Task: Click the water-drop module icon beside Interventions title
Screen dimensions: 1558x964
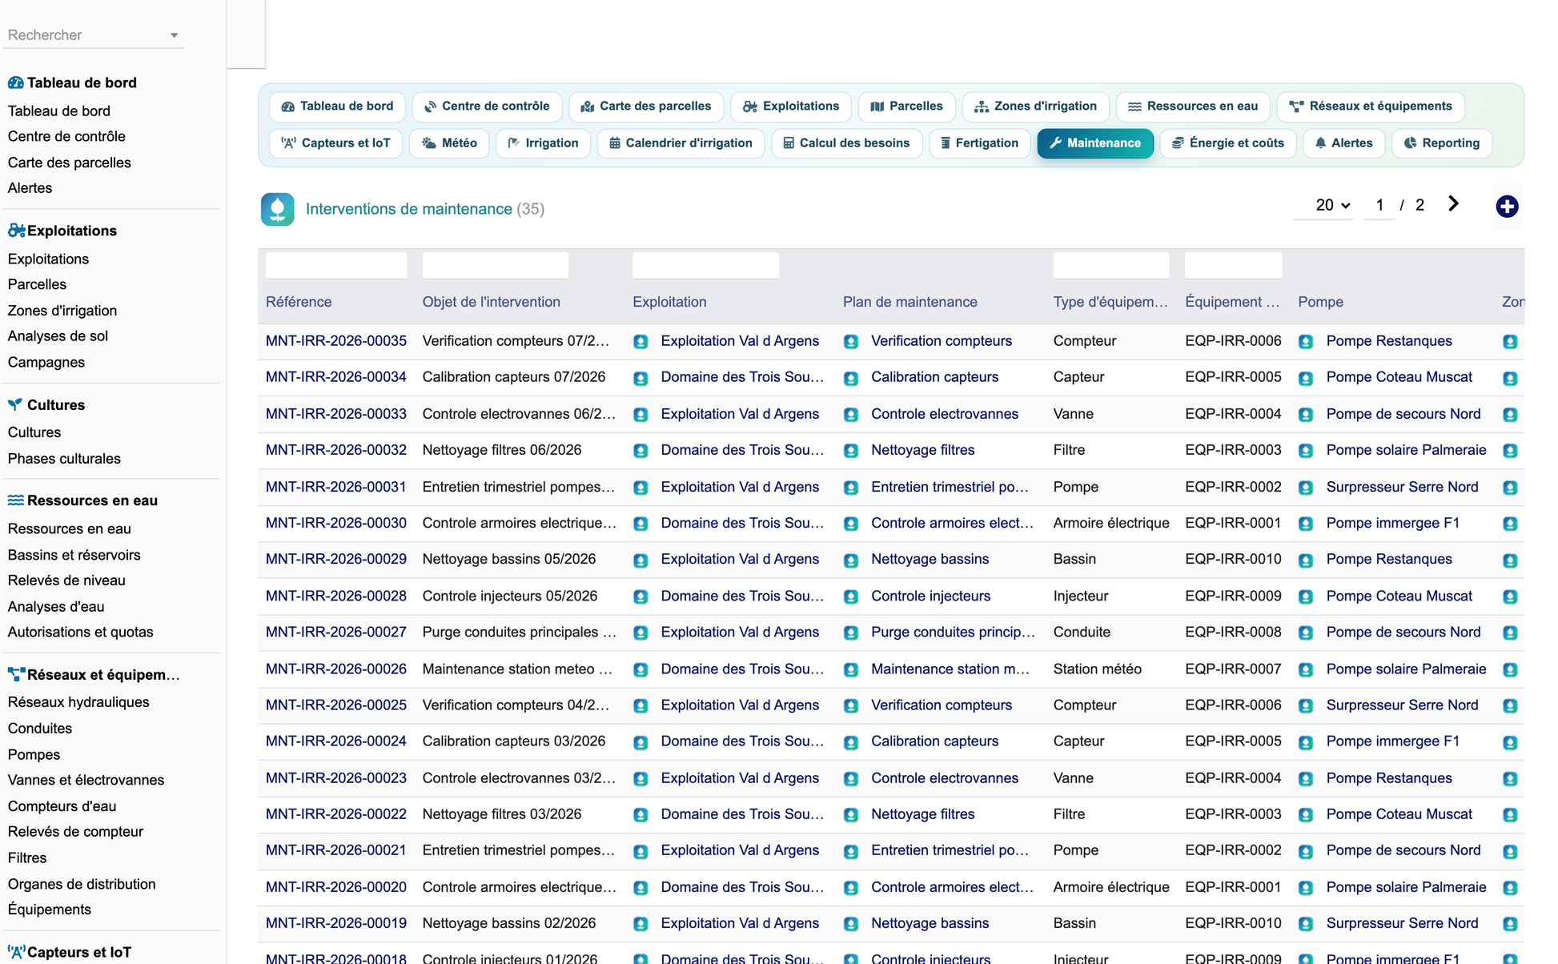Action: (x=277, y=209)
